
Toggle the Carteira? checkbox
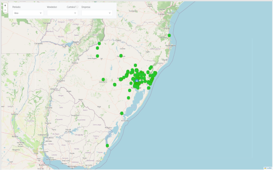tap(77, 7)
